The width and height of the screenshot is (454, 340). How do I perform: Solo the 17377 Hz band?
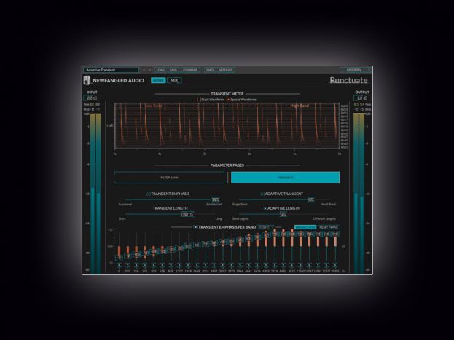click(326, 265)
